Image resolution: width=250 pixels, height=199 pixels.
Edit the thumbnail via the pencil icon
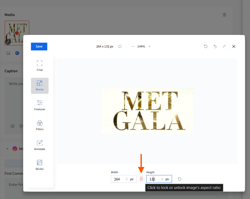[8, 42]
